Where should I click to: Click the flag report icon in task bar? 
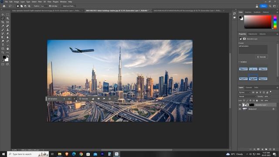point(104,99)
